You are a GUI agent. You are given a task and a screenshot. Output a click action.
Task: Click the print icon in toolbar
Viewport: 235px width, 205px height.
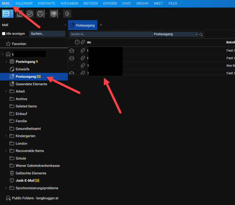pos(40,14)
